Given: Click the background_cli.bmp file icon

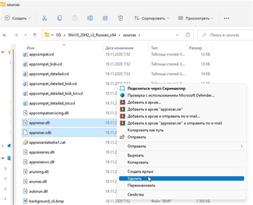Looking at the screenshot, I should pyautogui.click(x=26, y=201).
